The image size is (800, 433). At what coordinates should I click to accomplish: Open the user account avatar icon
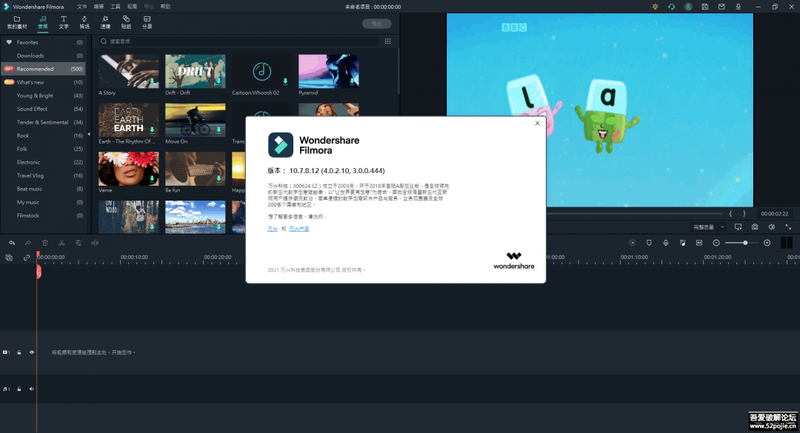688,7
